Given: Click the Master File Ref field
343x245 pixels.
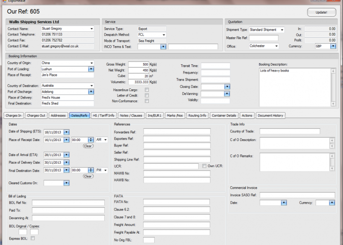Looking at the screenshot, I should click(x=264, y=38).
